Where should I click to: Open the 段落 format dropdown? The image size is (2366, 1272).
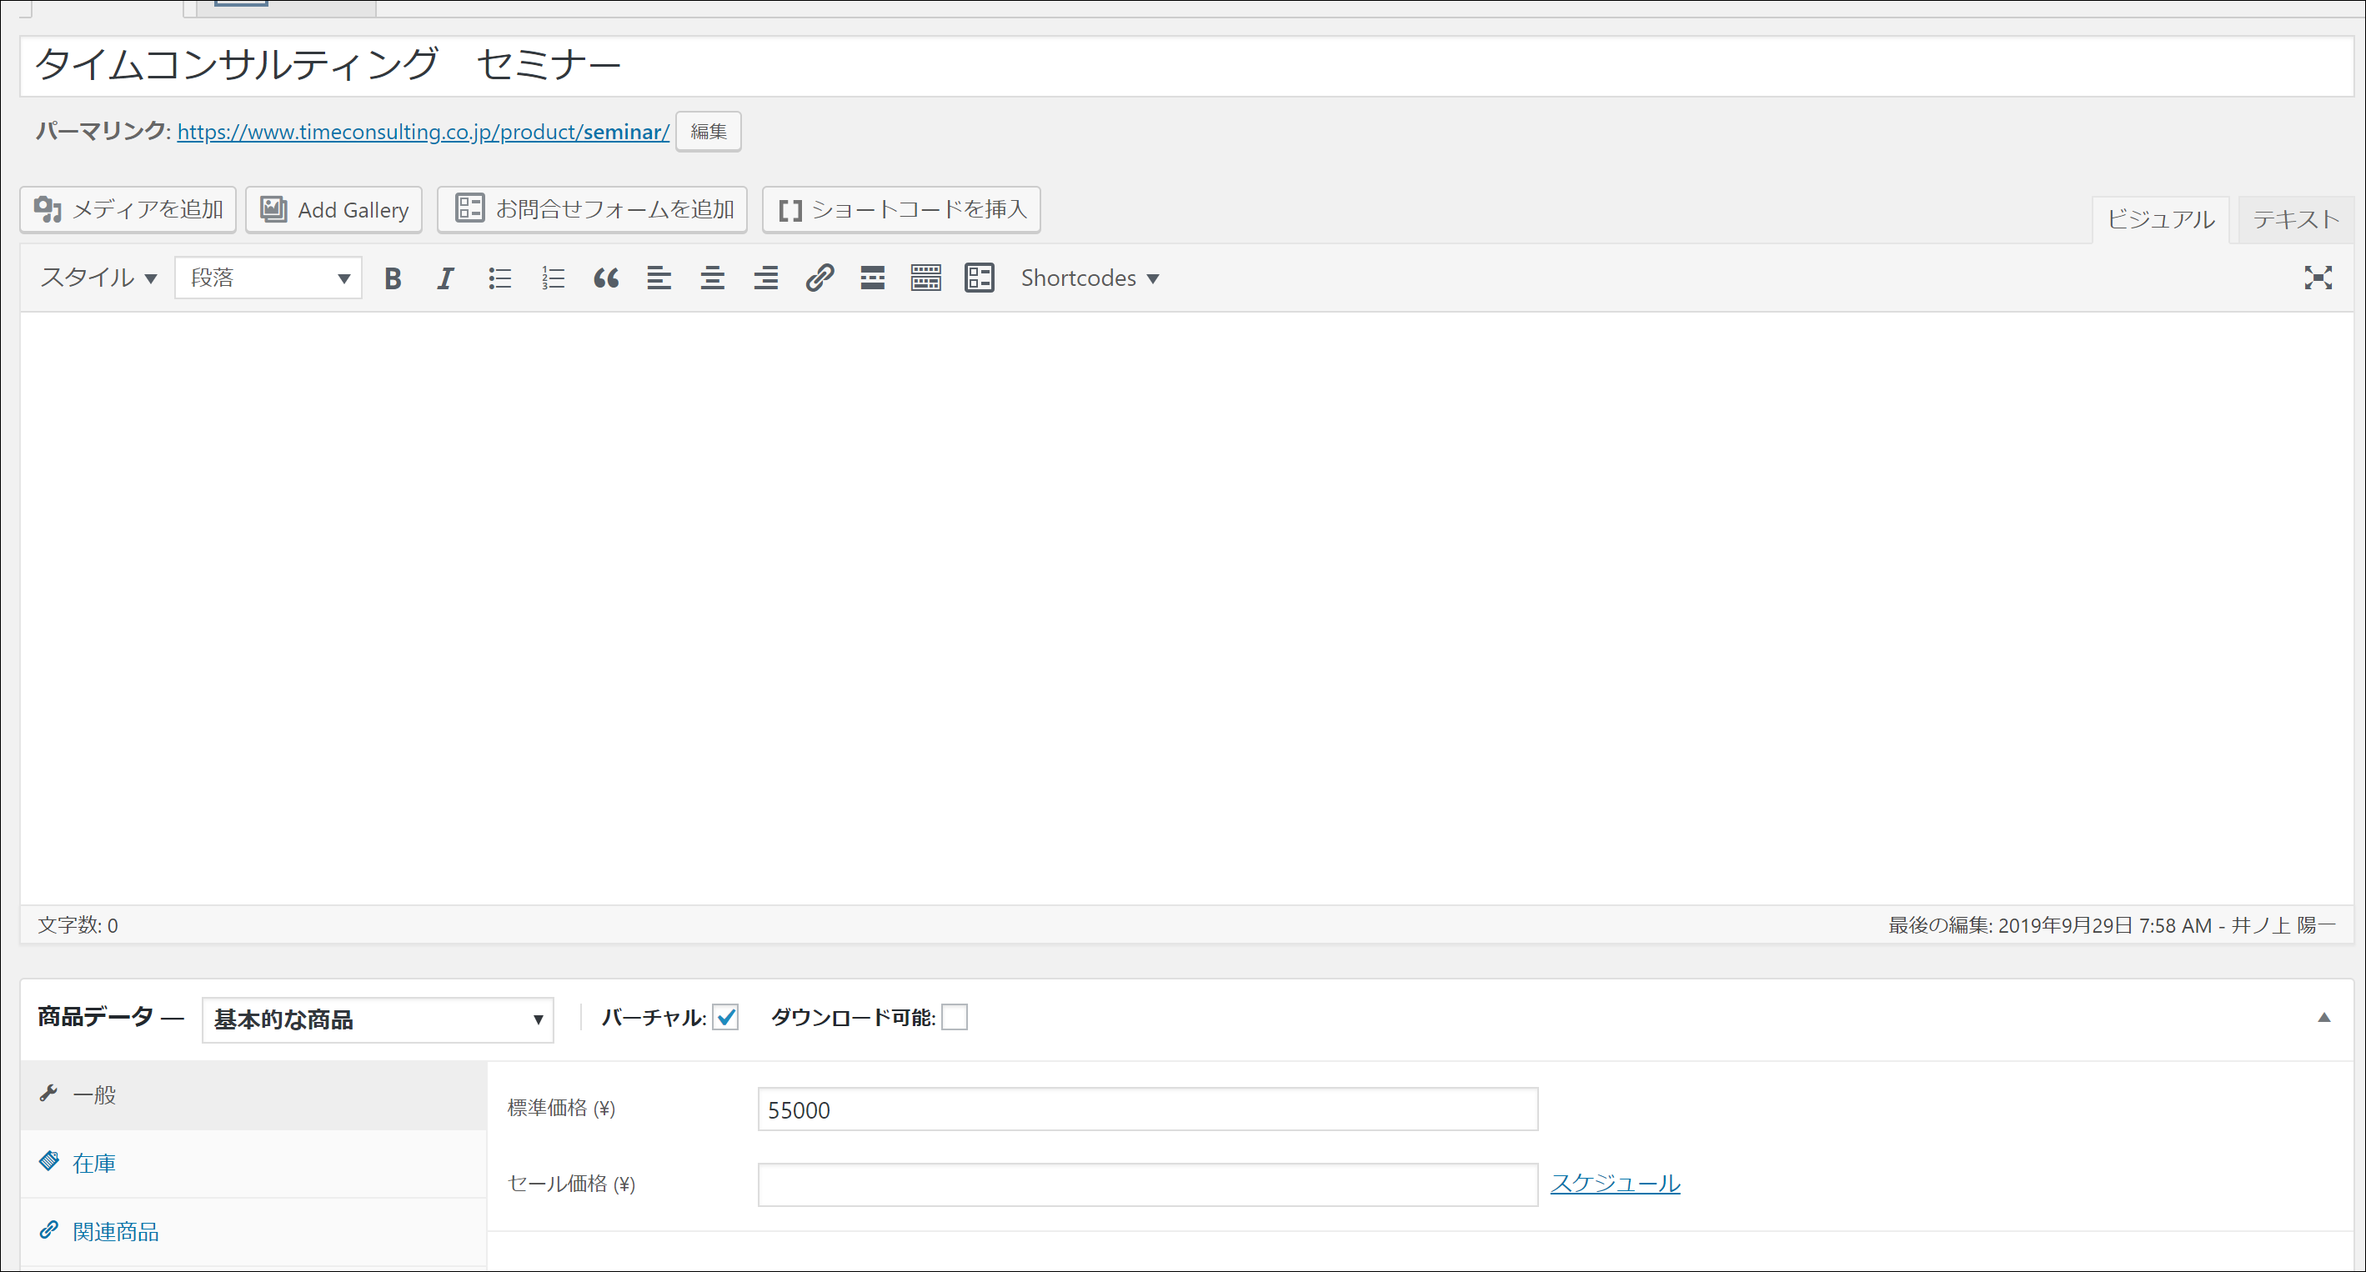tap(268, 278)
